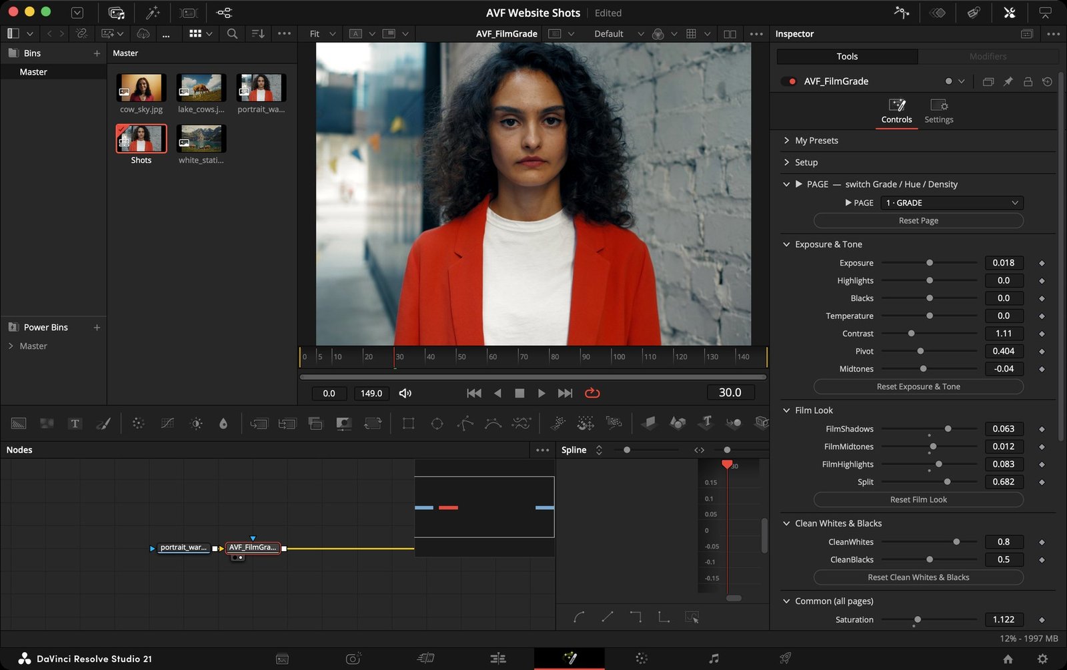Select the Controls tab
The width and height of the screenshot is (1067, 670).
896,111
